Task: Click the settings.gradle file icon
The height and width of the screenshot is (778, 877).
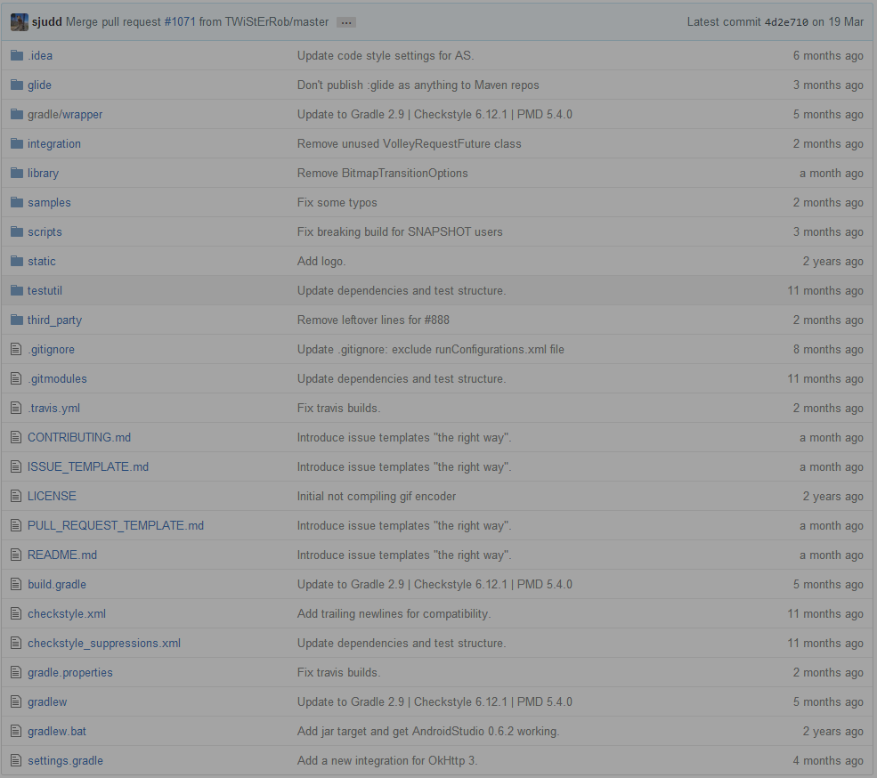Action: [x=15, y=760]
